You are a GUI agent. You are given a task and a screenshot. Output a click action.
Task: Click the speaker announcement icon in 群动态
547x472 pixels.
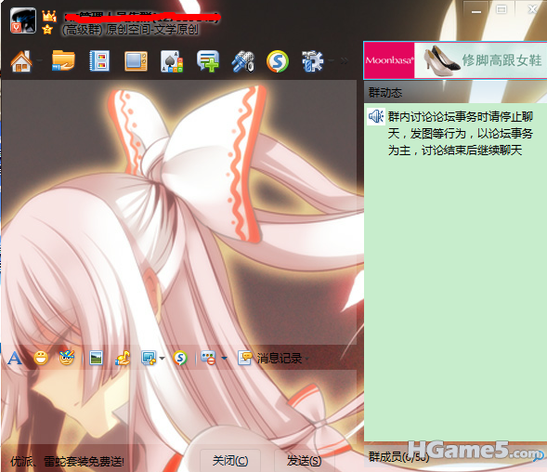376,116
